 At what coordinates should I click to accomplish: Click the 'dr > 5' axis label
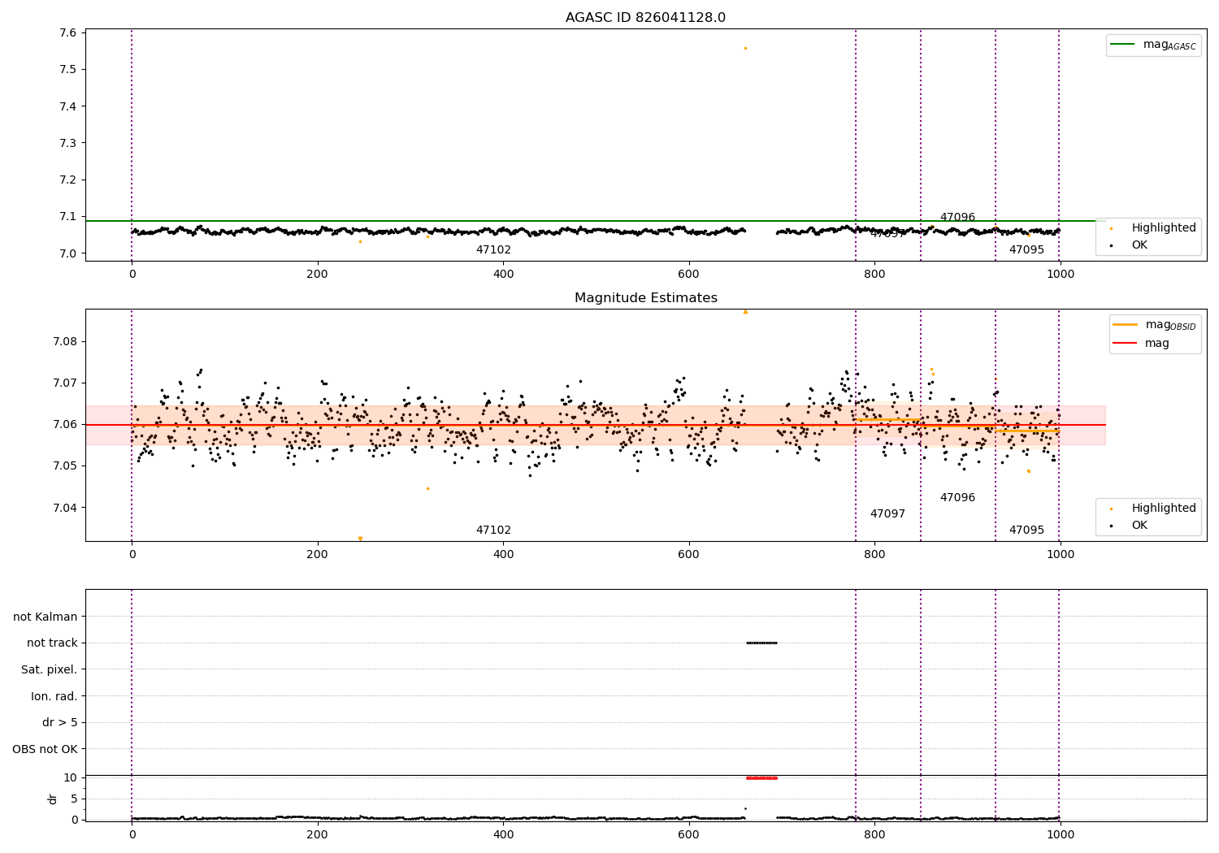[60, 723]
